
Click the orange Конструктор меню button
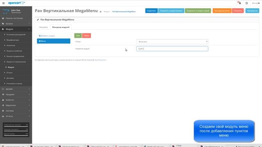[x=222, y=11]
